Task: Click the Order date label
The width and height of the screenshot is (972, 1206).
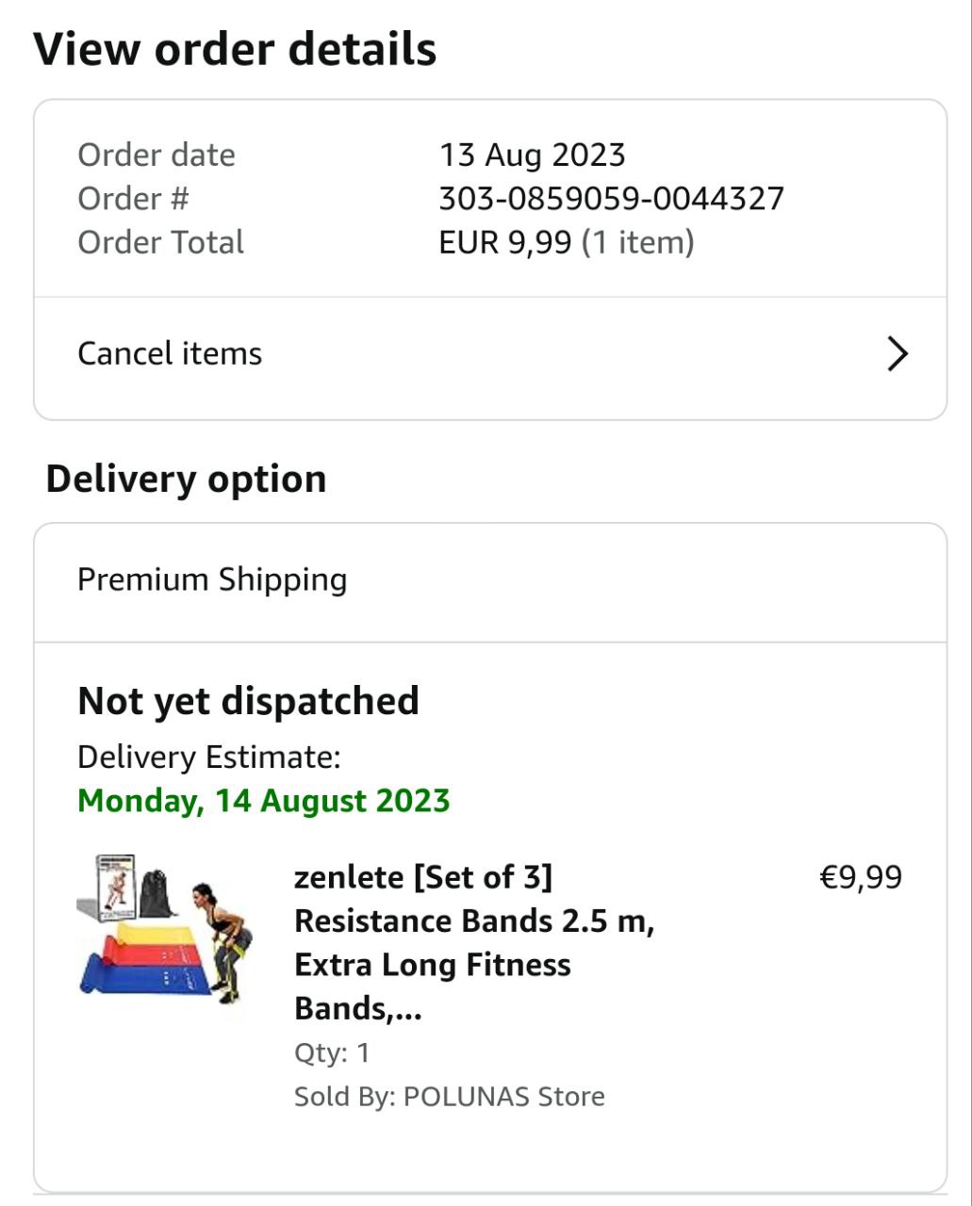Action: pyautogui.click(x=156, y=155)
